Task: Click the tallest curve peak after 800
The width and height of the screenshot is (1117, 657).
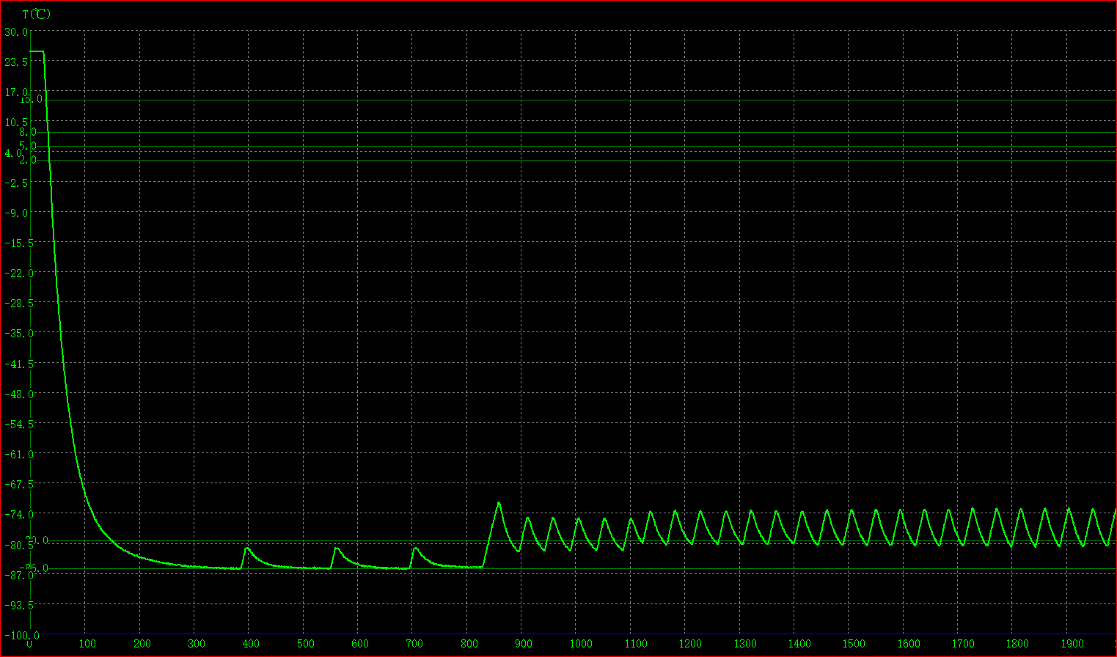Action: click(x=499, y=503)
